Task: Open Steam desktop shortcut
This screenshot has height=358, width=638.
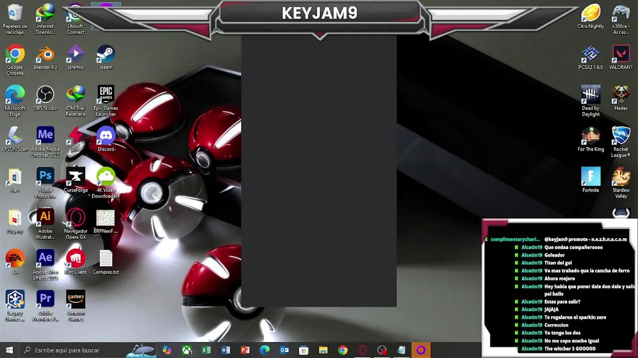Action: click(106, 57)
